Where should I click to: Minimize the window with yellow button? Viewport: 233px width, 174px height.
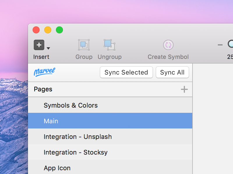coord(48,30)
